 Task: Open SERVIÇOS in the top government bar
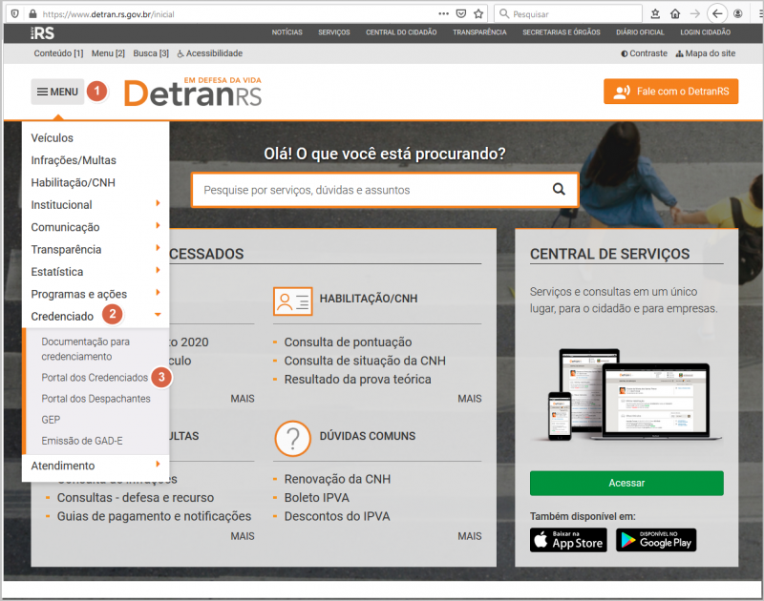point(333,32)
